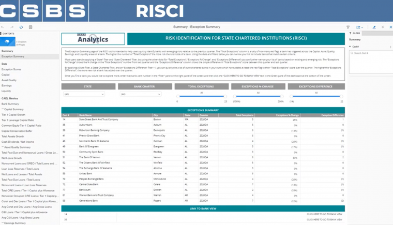The width and height of the screenshot is (393, 225).
Task: Open the Capital data page
Action: 6,75
